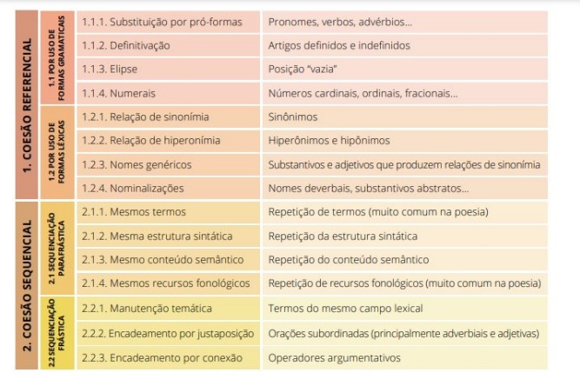Click the '2.1 Sequenciação parafrástica' label

point(57,248)
